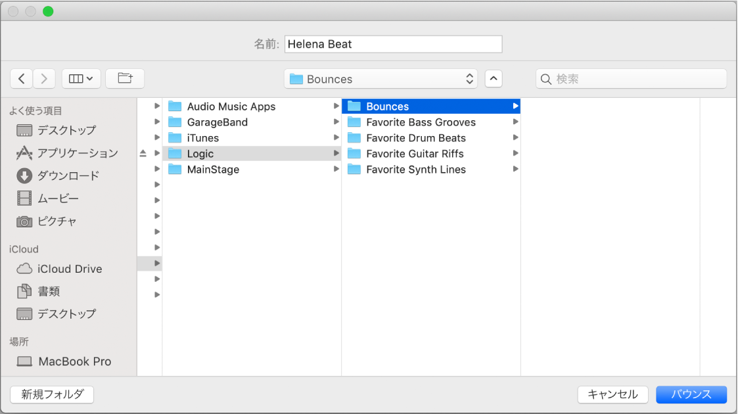This screenshot has height=414, width=738.
Task: Click the magnifying glass search icon
Action: coord(546,79)
